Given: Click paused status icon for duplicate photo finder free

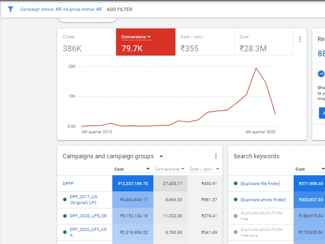Looking at the screenshot, I should pyautogui.click(x=235, y=216).
